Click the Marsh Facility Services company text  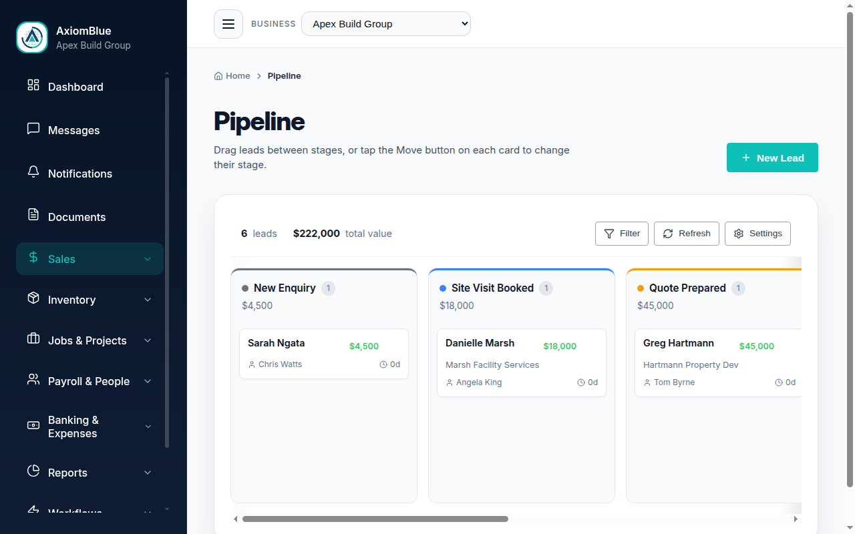click(492, 365)
